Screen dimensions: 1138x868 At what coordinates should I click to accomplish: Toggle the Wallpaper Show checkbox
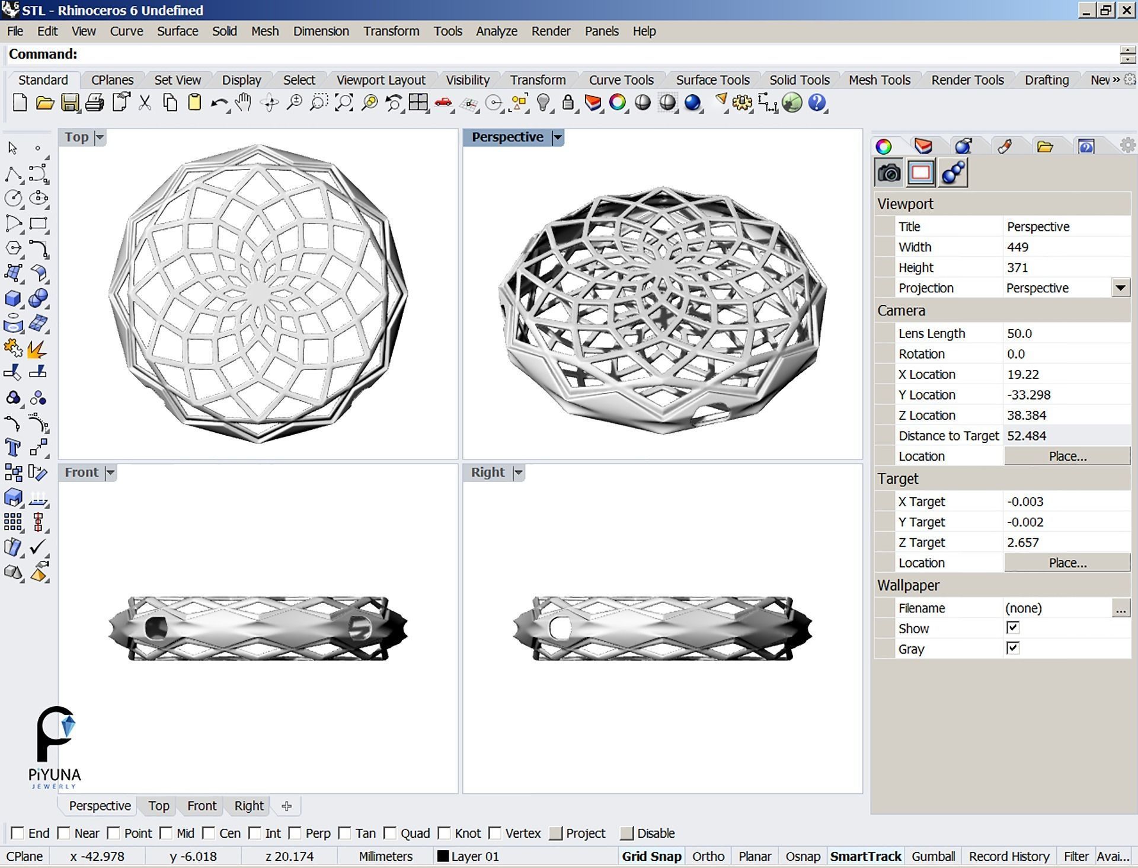(1012, 627)
